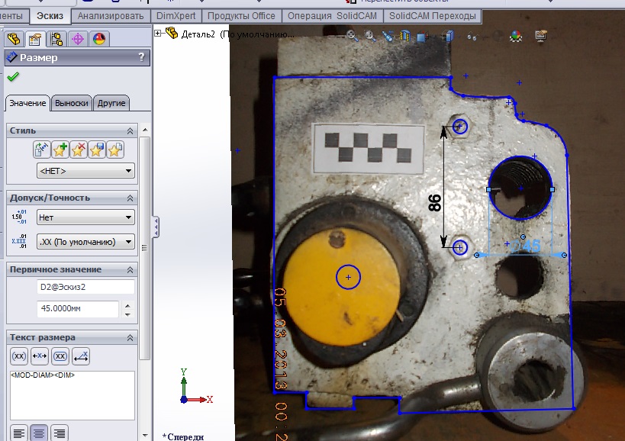Click Zoom to Fit in view toolbar
Viewport: 625px width, 441px height.
352,36
